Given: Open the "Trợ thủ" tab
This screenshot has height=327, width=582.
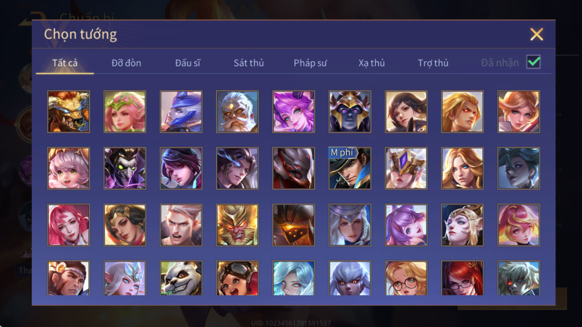Looking at the screenshot, I should 433,63.
